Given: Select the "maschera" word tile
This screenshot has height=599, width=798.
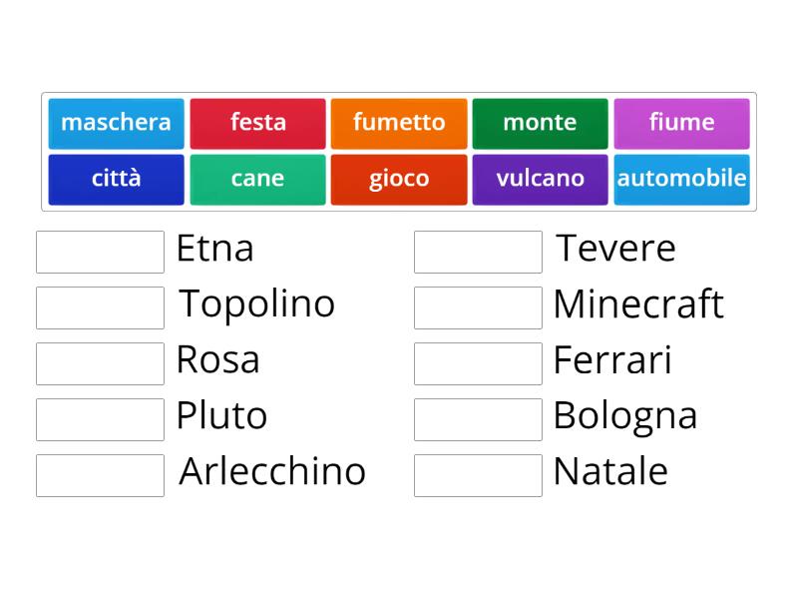Looking at the screenshot, I should pyautogui.click(x=116, y=123).
